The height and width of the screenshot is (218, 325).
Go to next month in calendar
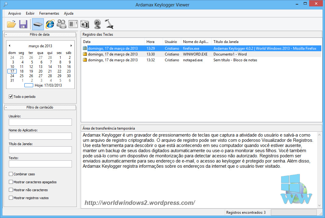point(71,46)
